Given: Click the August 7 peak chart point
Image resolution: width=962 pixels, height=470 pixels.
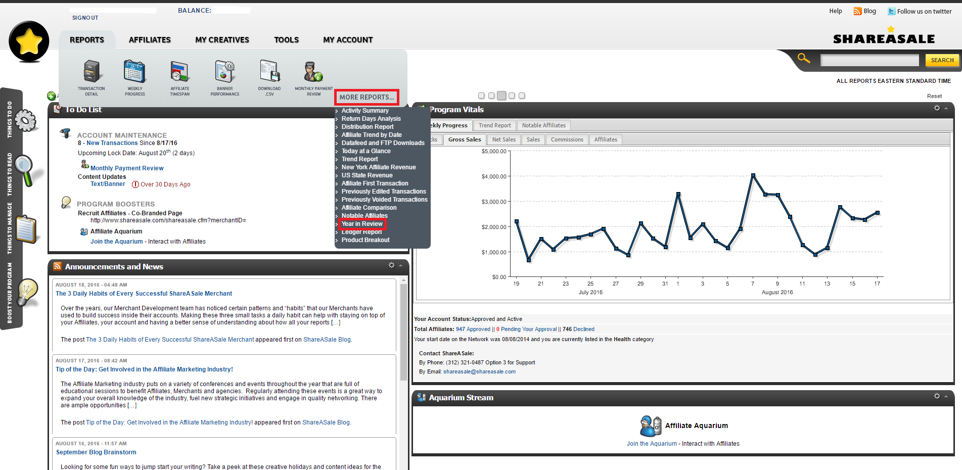Looking at the screenshot, I should pos(753,175).
